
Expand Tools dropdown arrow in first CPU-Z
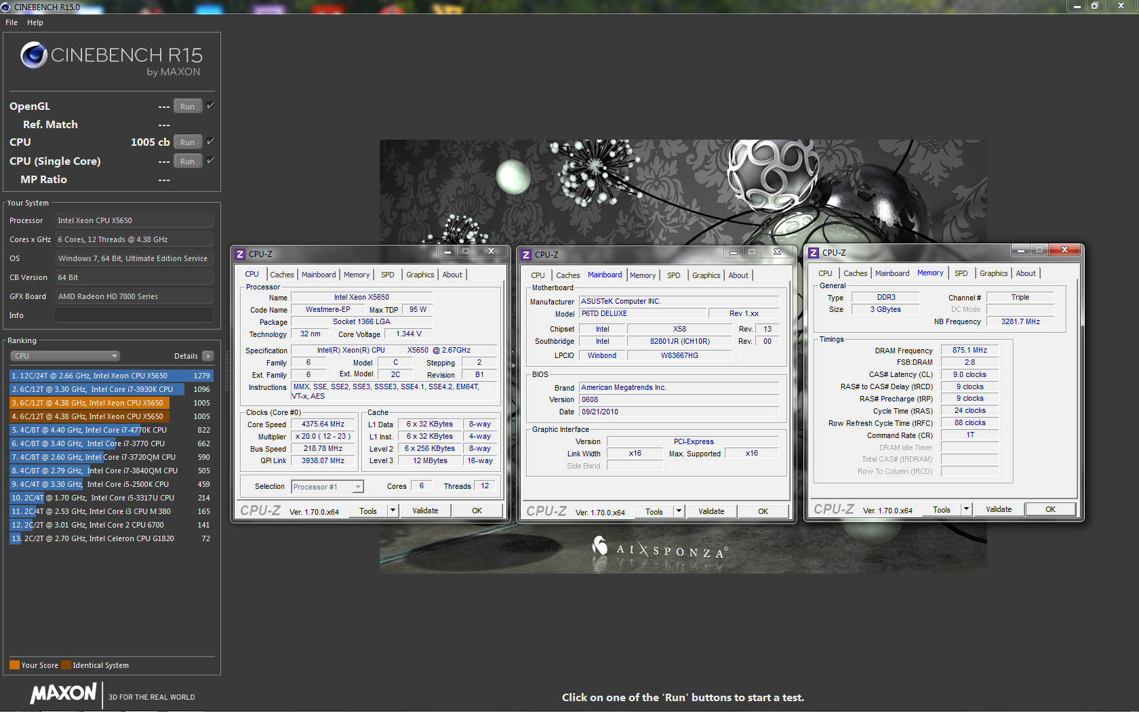(393, 511)
